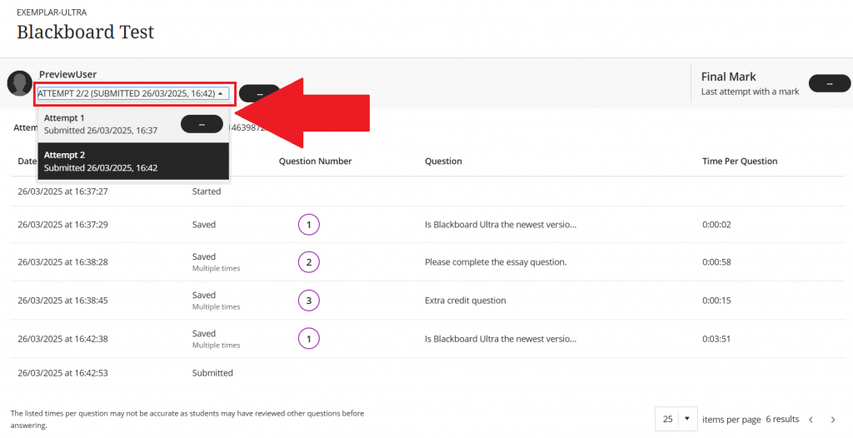Click the Question column header

443,161
